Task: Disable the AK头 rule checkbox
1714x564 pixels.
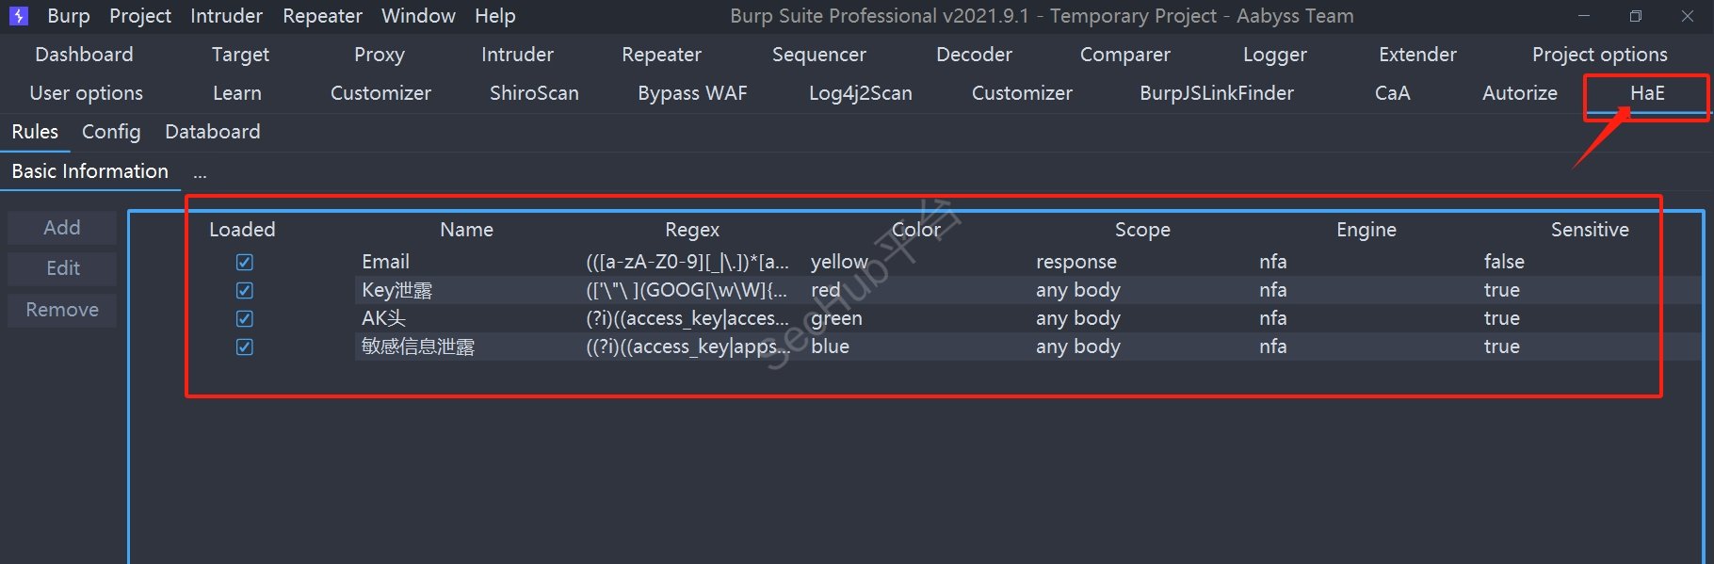Action: point(244,318)
